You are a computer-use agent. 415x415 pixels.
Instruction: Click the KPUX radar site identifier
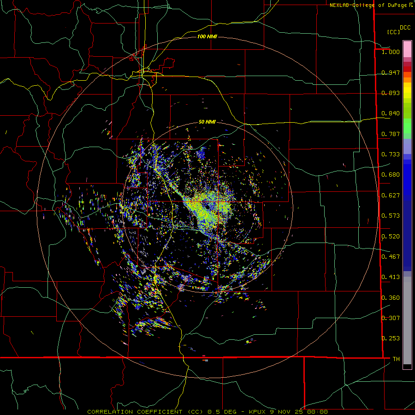point(257,412)
